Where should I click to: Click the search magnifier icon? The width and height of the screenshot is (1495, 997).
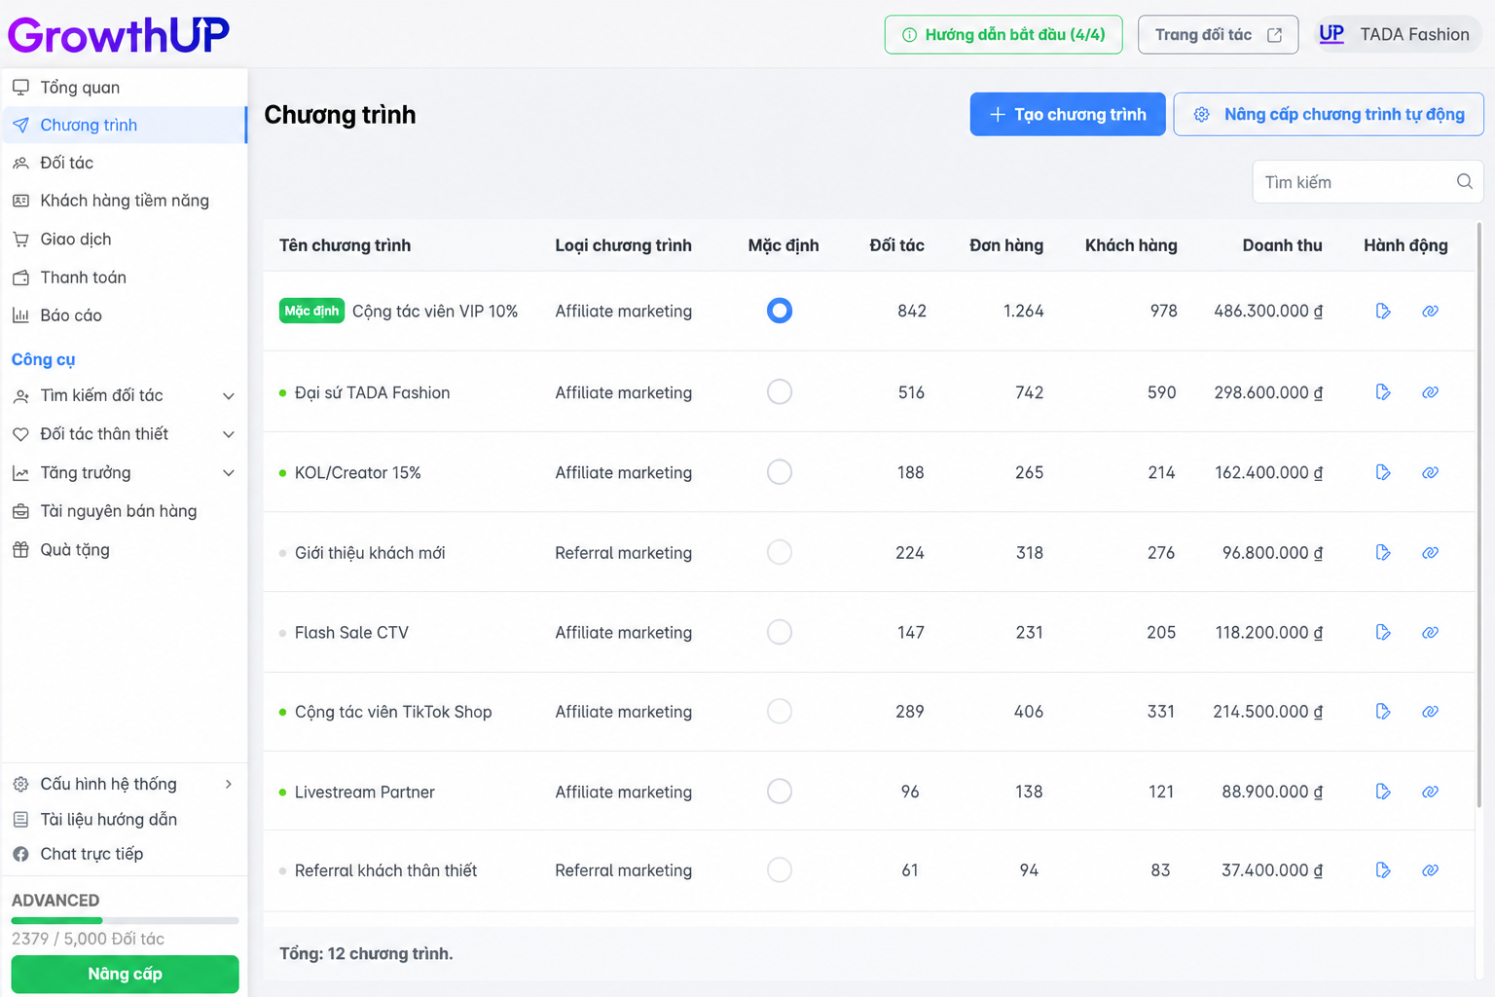pos(1464,182)
